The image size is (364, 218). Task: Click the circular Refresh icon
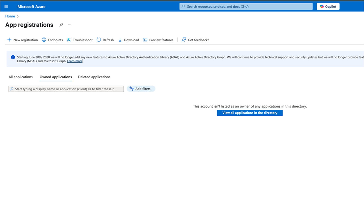pos(99,40)
